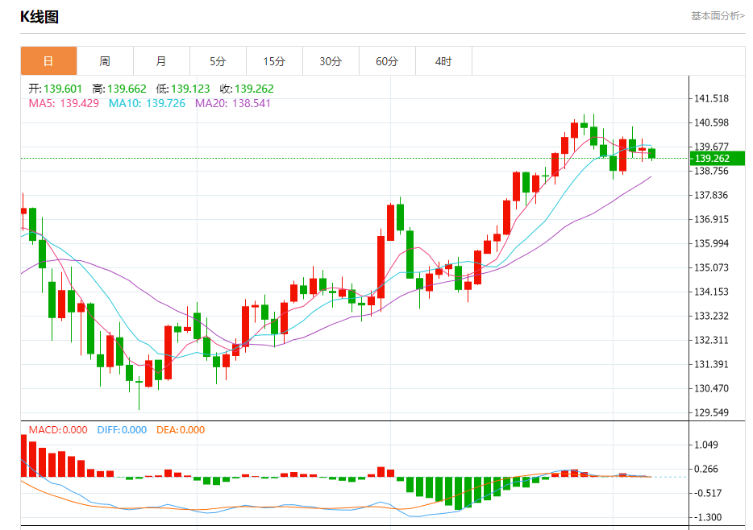Click the 0.266 MACD axis label
Viewport: 753px width, 530px height.
tap(706, 469)
